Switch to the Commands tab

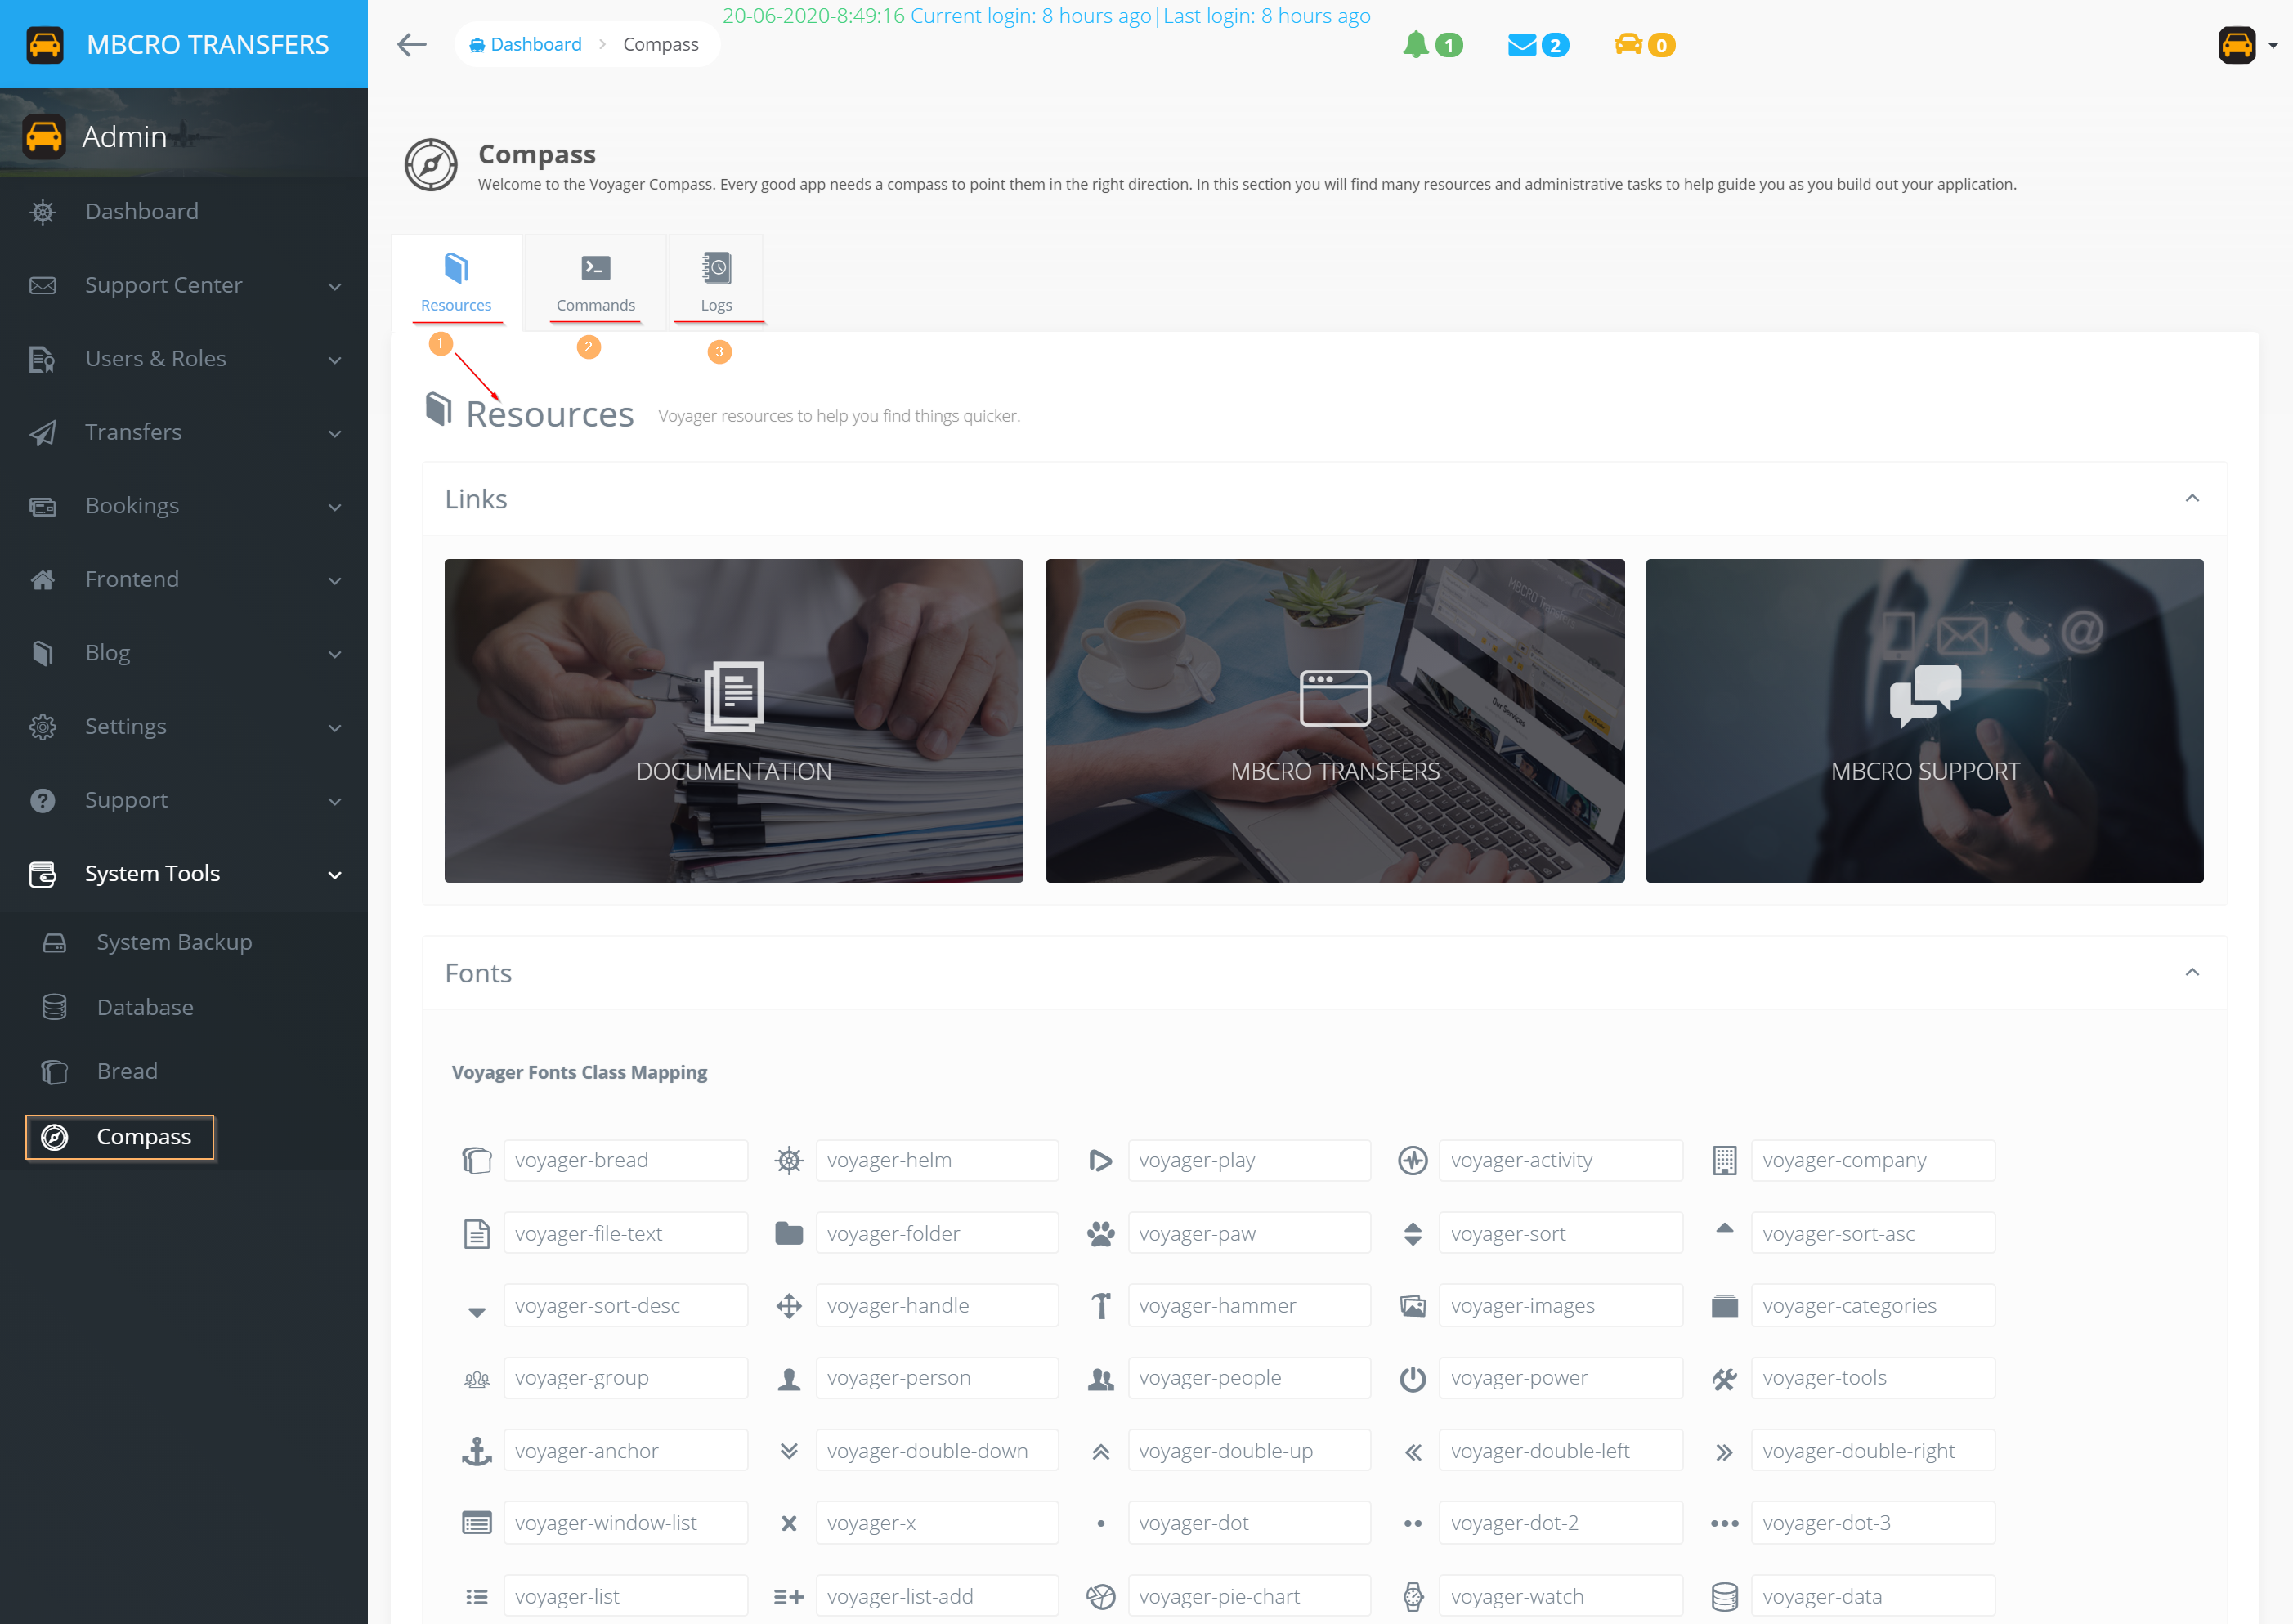click(x=595, y=282)
